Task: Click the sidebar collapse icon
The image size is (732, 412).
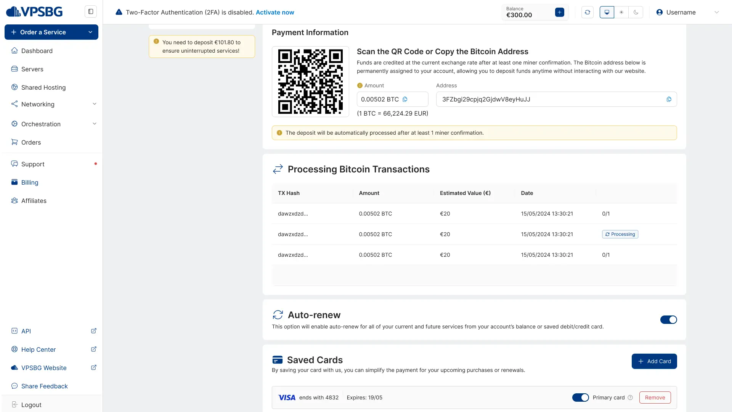Action: point(91,11)
